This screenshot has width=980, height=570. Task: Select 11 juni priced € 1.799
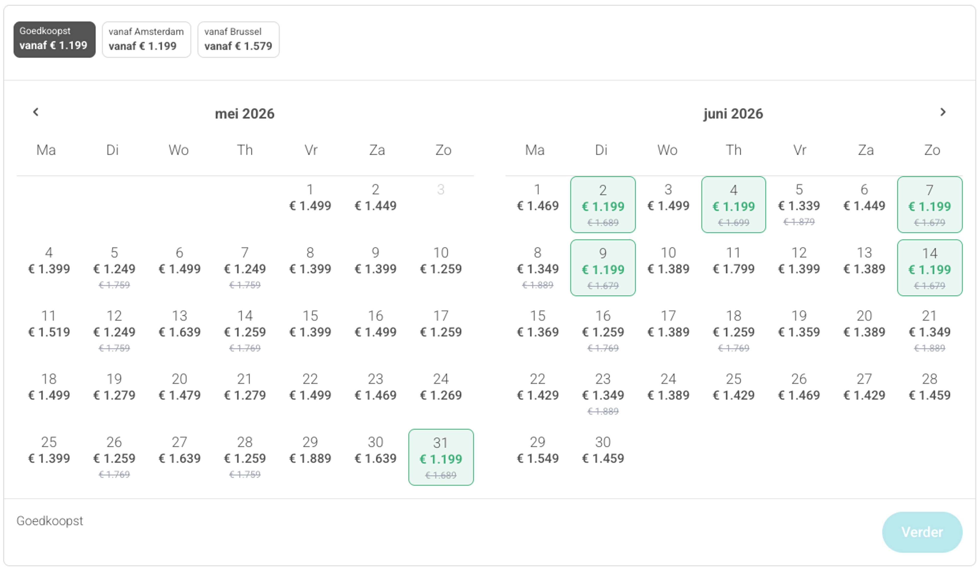[x=733, y=261]
